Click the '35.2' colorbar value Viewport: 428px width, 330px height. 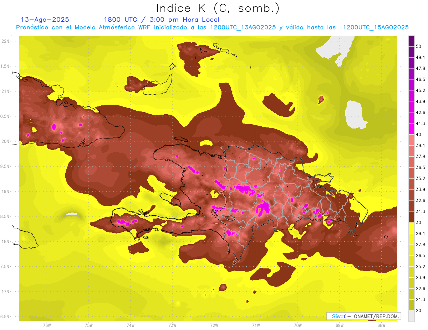pyautogui.click(x=421, y=178)
